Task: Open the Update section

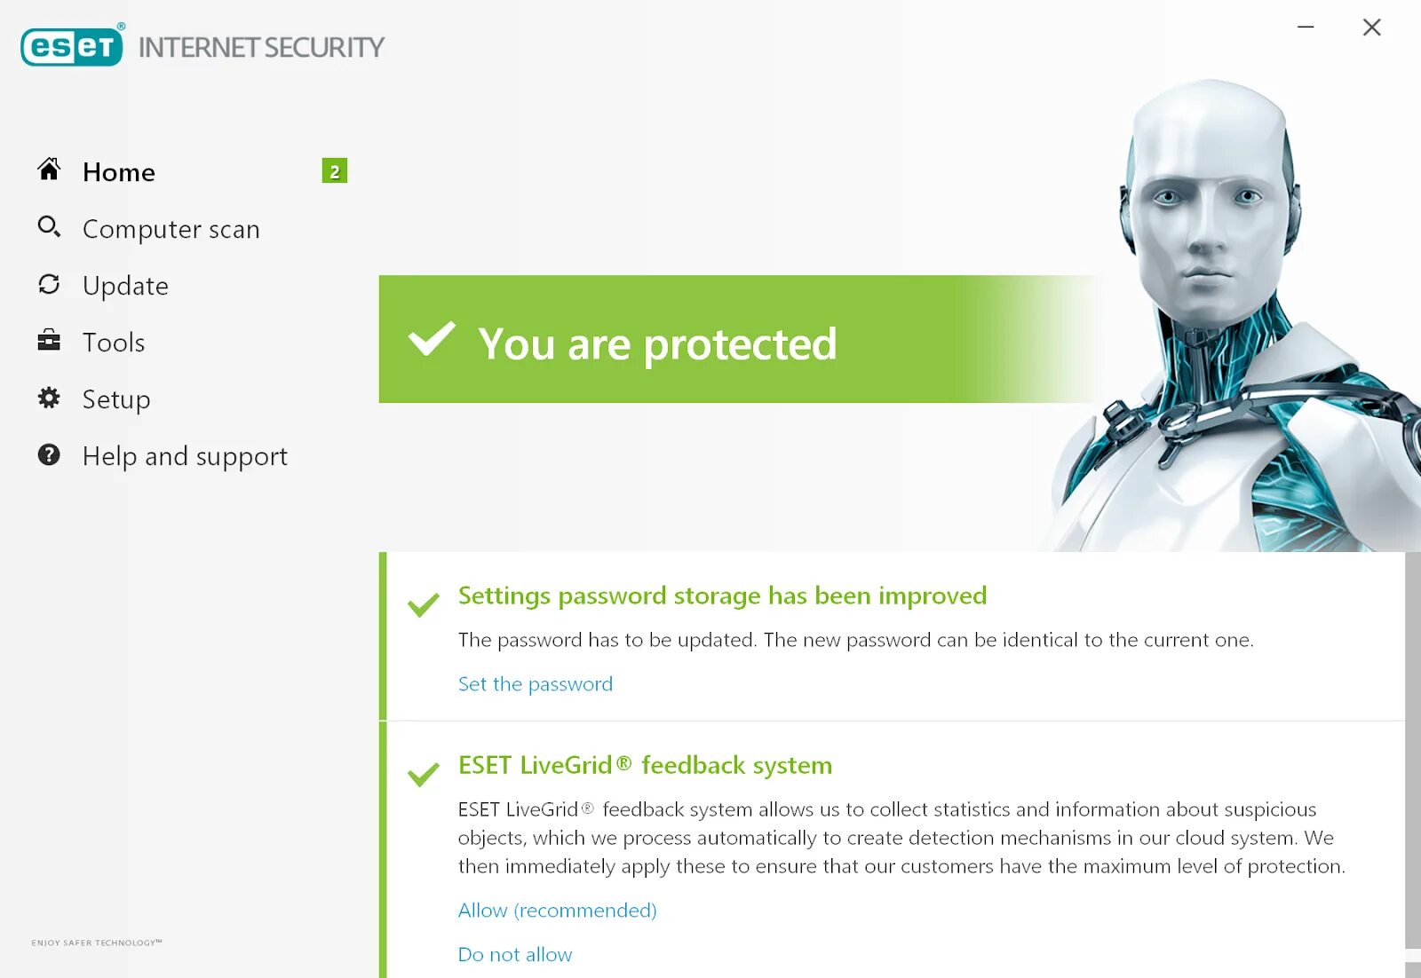Action: coord(125,286)
